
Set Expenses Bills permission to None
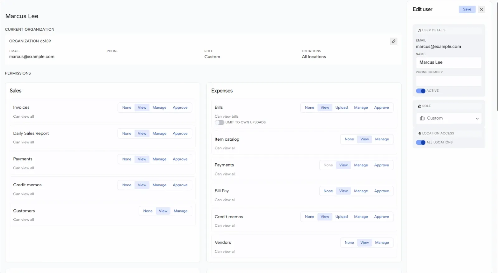coord(309,108)
